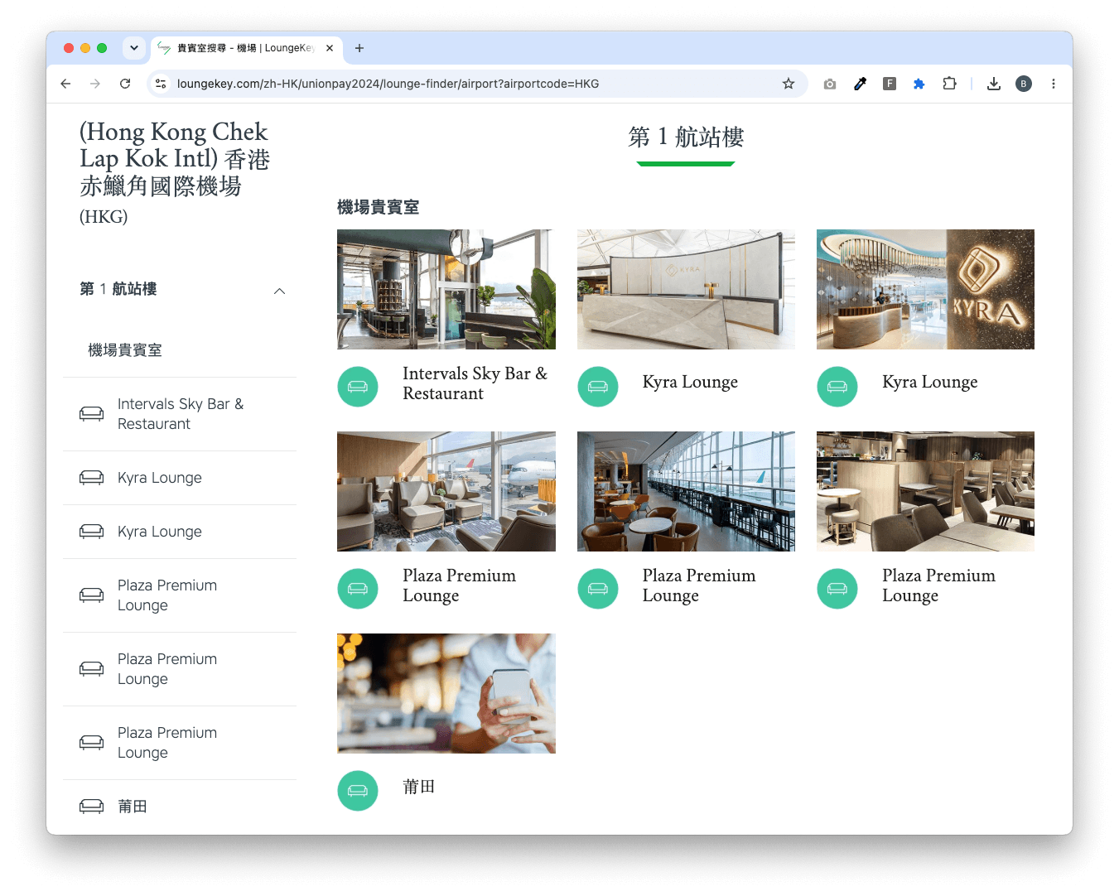Viewport: 1119px width, 896px height.
Task: Click the (HKG) airport code text
Action: point(104,217)
